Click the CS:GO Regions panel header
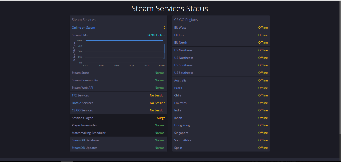The image size is (341, 162). coord(221,20)
